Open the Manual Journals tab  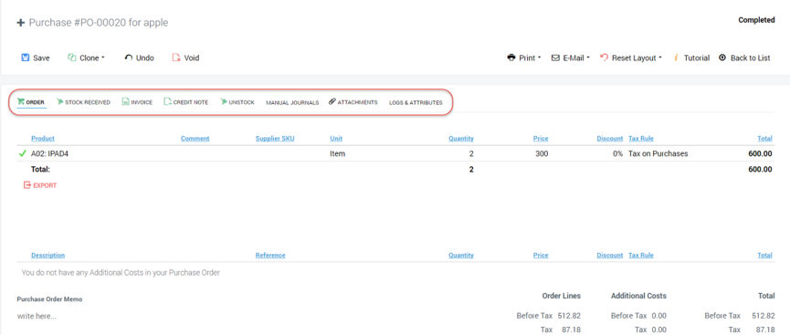click(x=292, y=103)
